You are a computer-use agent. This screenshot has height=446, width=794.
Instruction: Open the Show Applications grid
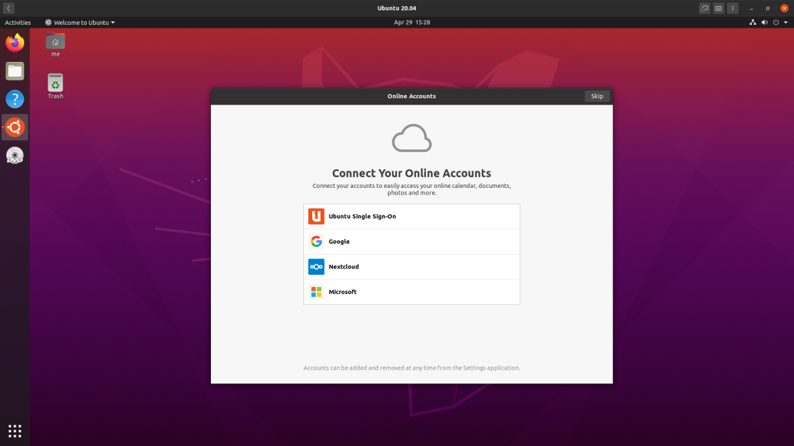click(x=14, y=431)
